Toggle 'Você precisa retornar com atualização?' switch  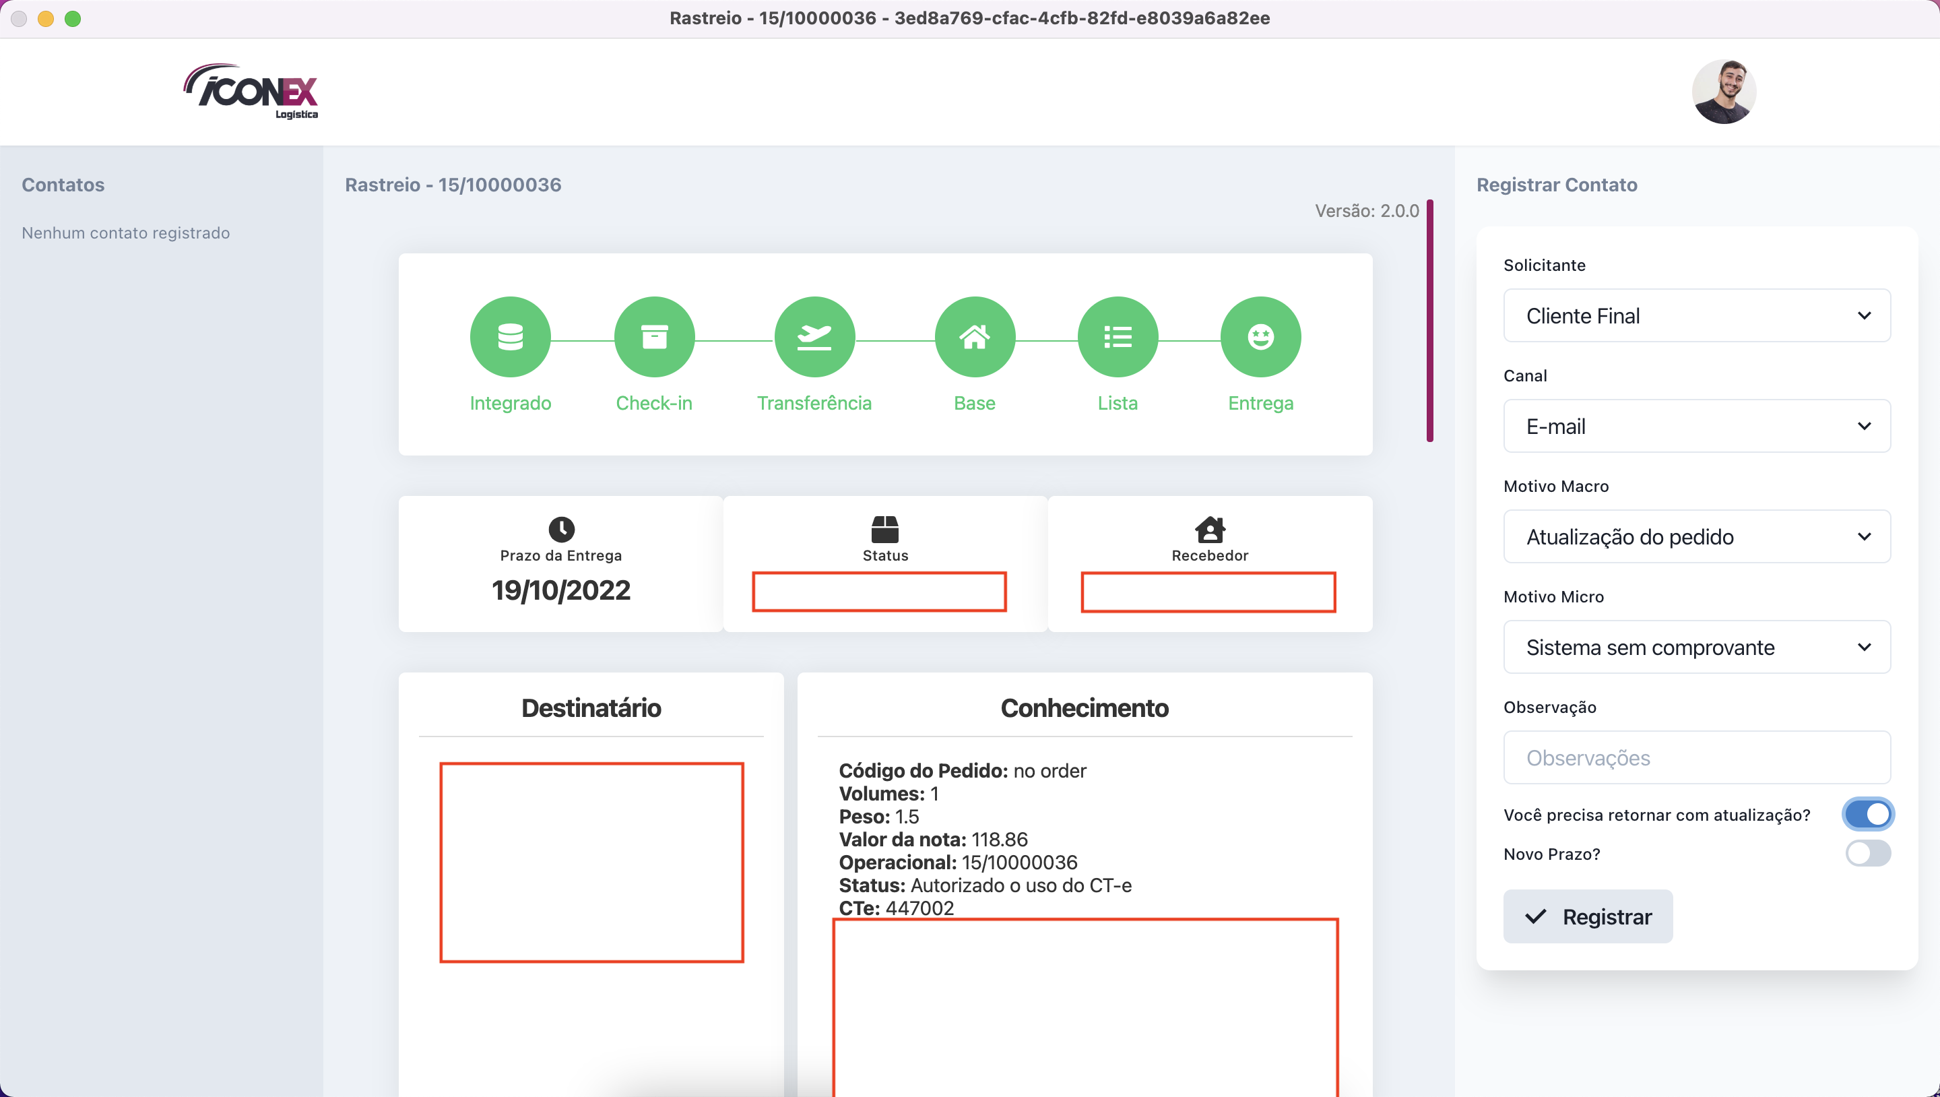point(1868,815)
